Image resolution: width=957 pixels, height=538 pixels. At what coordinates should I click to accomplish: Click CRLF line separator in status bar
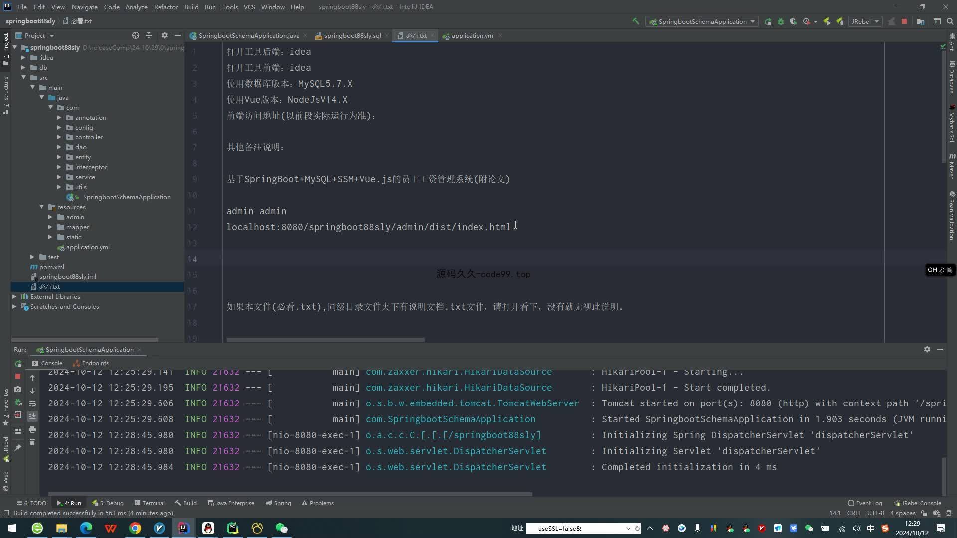854,513
